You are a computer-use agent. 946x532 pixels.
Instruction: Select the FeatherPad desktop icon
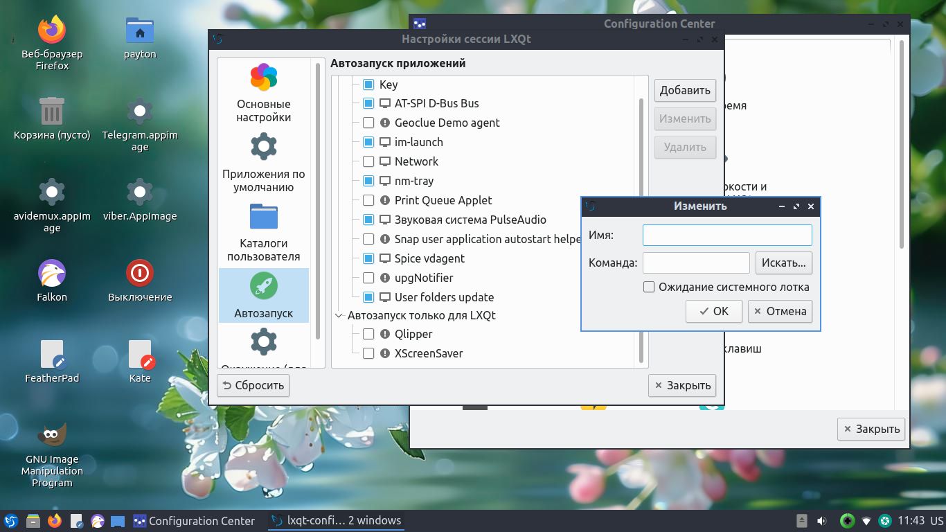point(52,354)
